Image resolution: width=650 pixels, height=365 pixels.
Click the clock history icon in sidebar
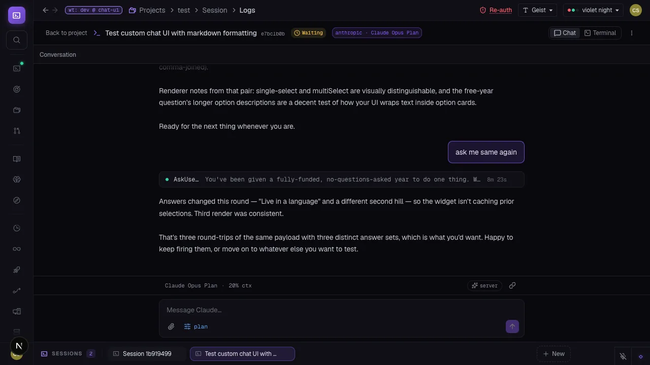point(17,228)
